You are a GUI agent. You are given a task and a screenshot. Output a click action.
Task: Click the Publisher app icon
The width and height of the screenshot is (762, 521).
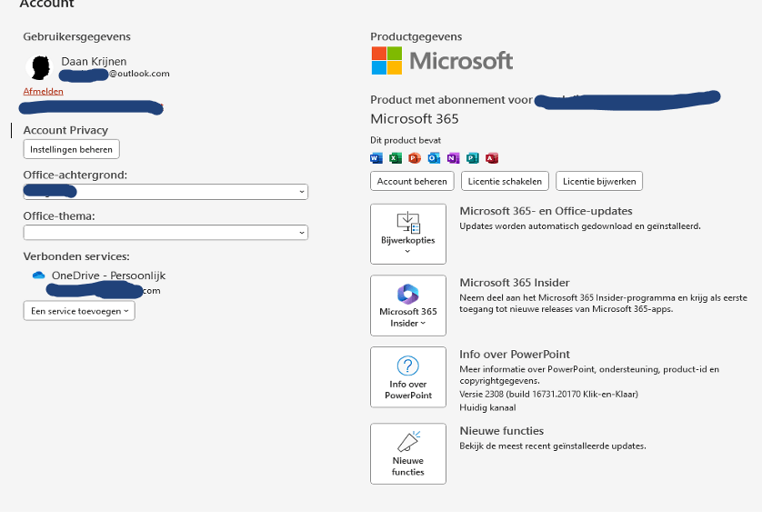(472, 158)
